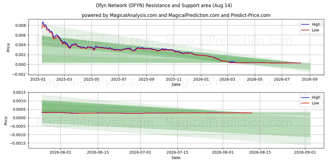The image size is (328, 164).
Task: Click the '2026-09-01' date tick label
Action: (x=306, y=152)
